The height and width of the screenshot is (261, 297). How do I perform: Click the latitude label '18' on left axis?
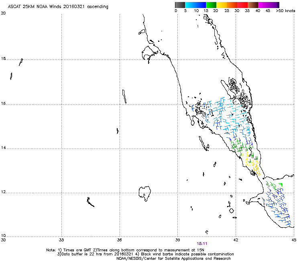pos(3,59)
